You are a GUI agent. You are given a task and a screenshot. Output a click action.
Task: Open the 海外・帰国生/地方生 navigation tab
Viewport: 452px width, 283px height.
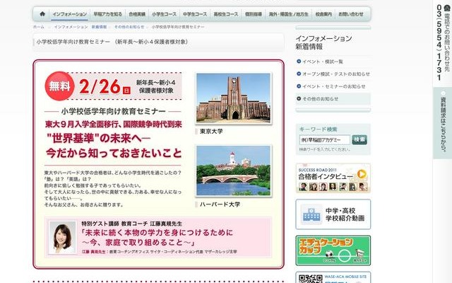[x=289, y=14]
